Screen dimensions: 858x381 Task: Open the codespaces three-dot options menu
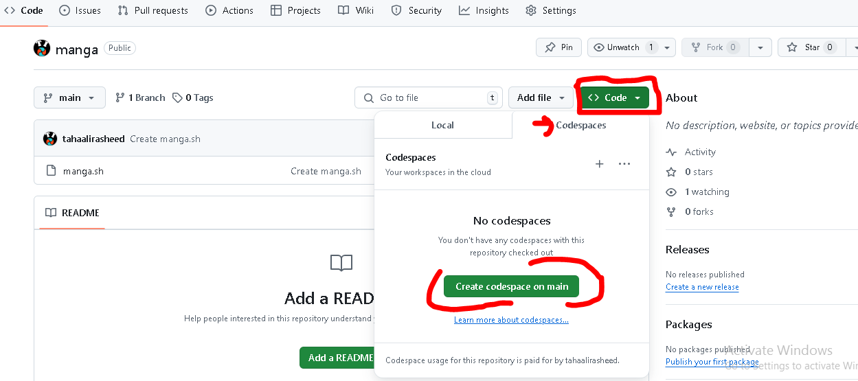[x=624, y=164]
